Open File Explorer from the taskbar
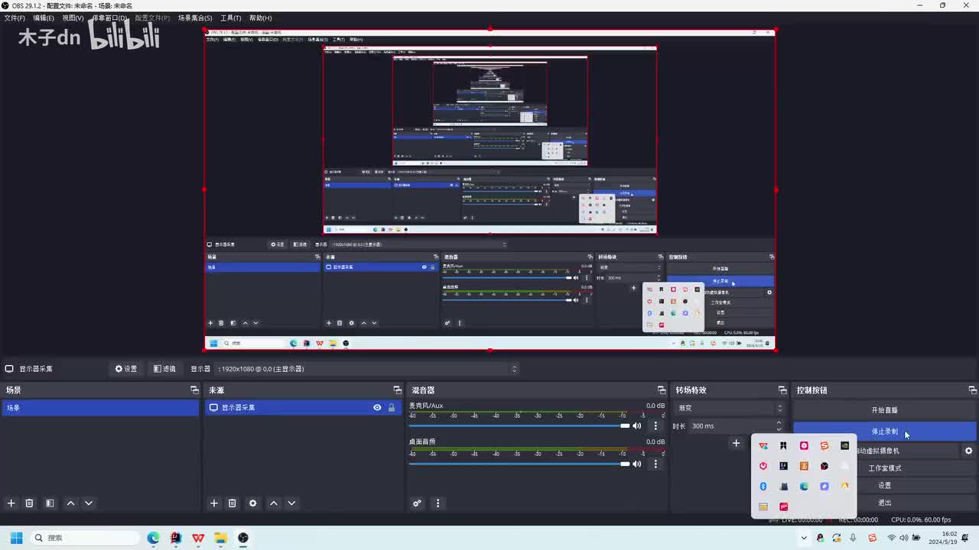Viewport: 979px width, 550px height. (220, 538)
